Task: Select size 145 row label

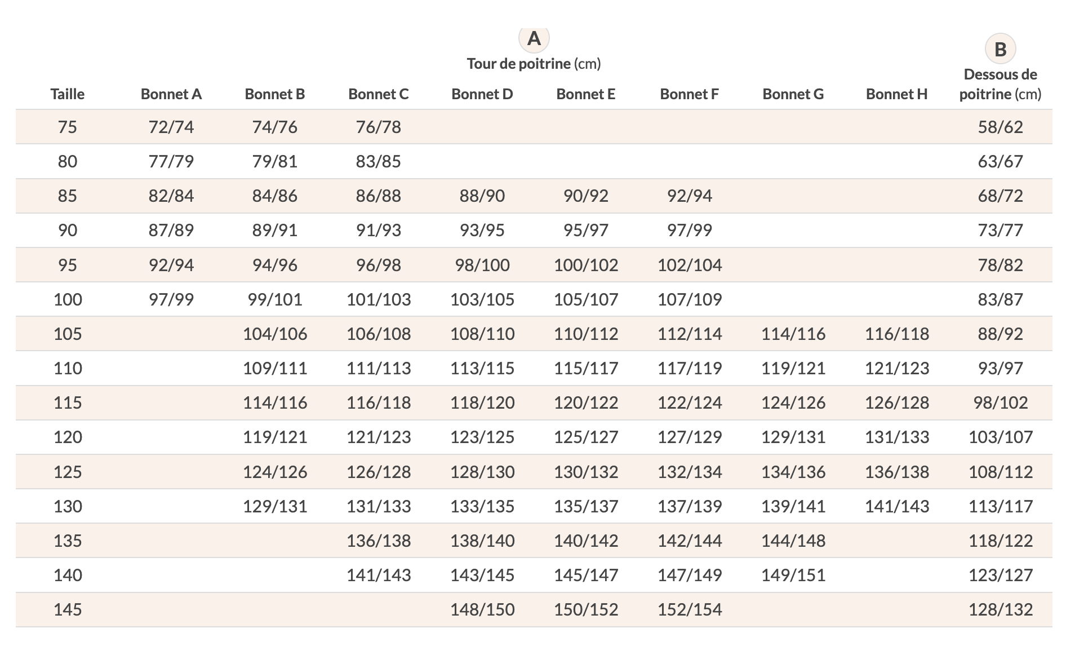Action: (x=68, y=609)
